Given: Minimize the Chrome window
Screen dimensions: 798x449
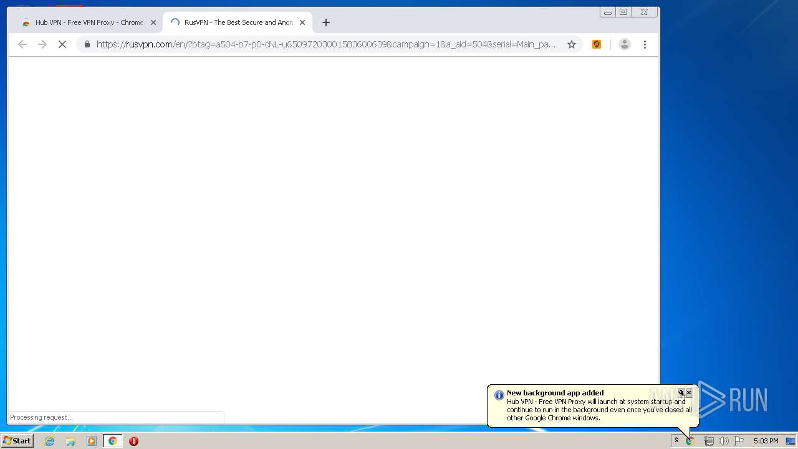Looking at the screenshot, I should click(608, 12).
